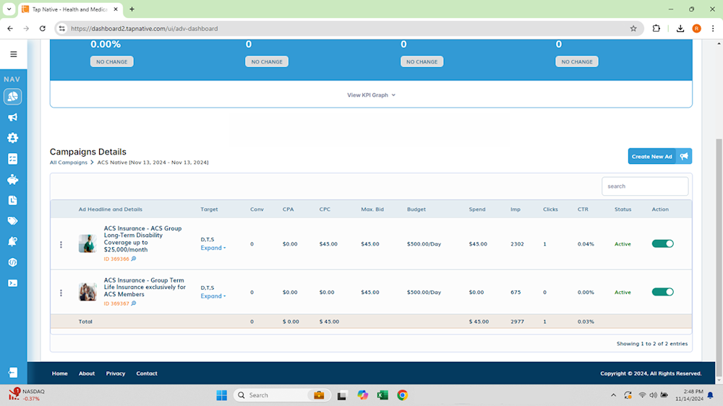Click the Windows taskbar Search box
This screenshot has width=723, height=406.
282,395
